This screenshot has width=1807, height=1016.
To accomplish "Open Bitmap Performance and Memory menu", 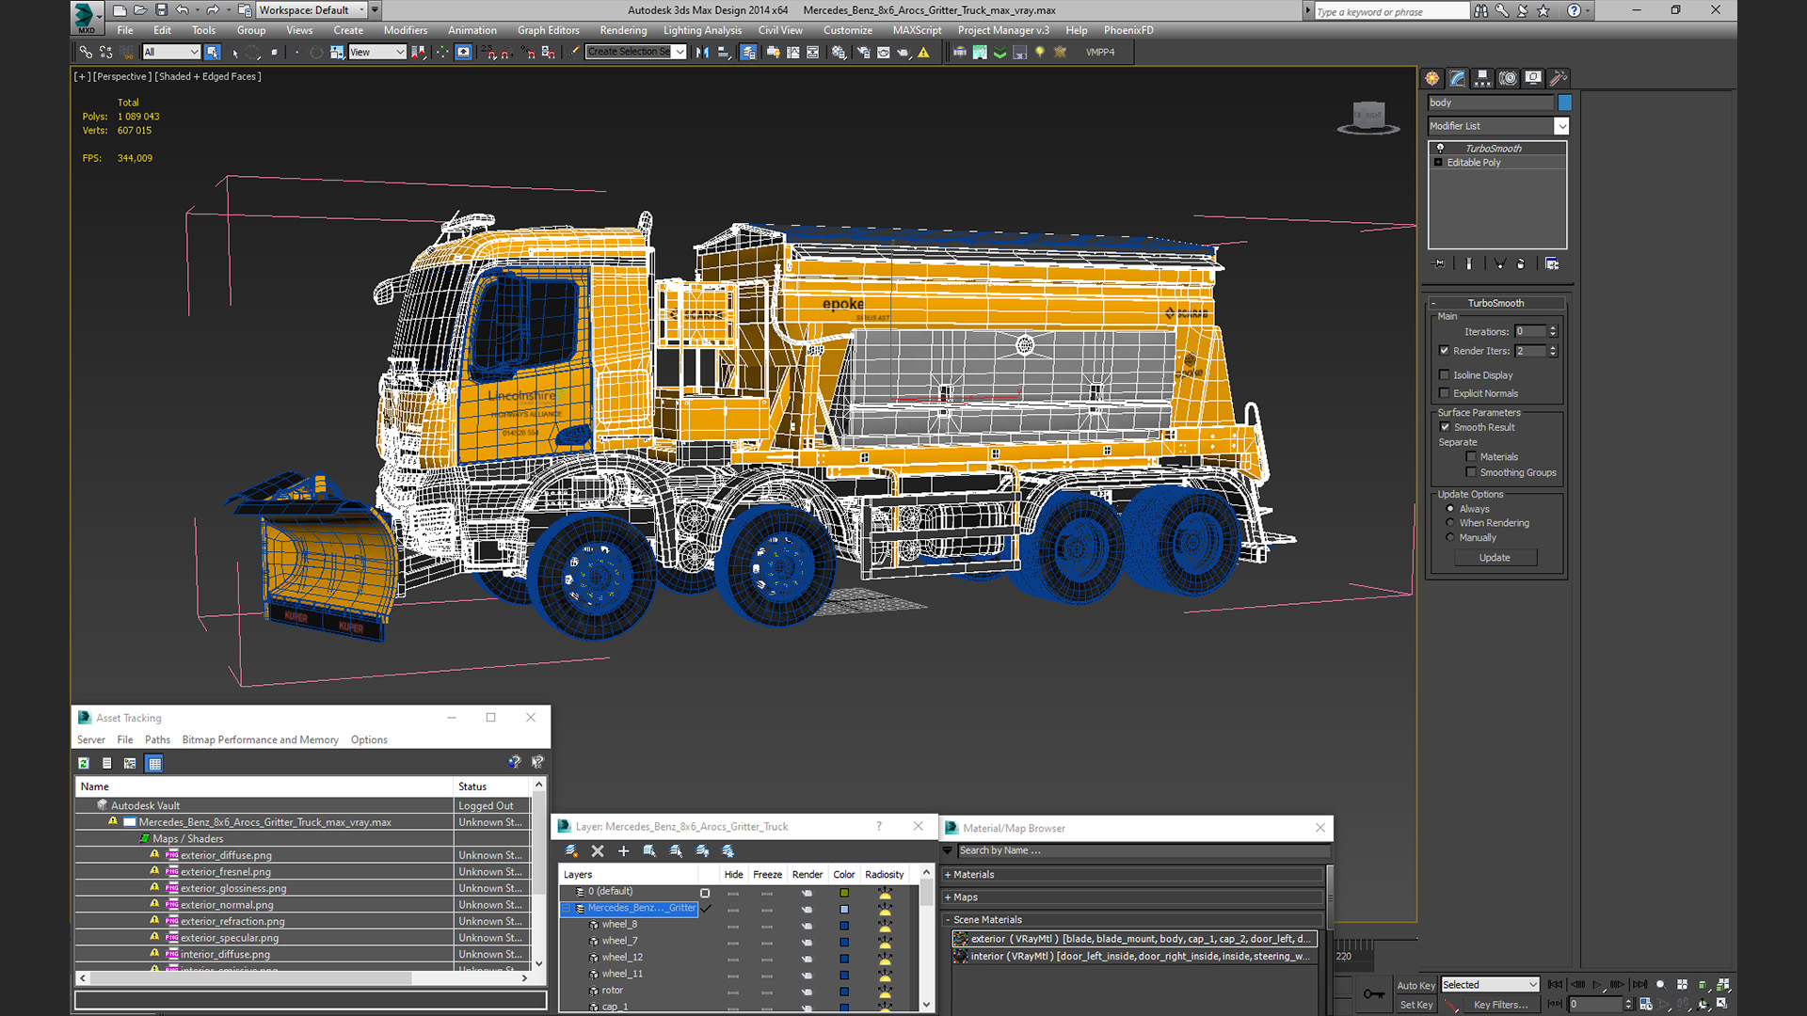I will (x=260, y=740).
